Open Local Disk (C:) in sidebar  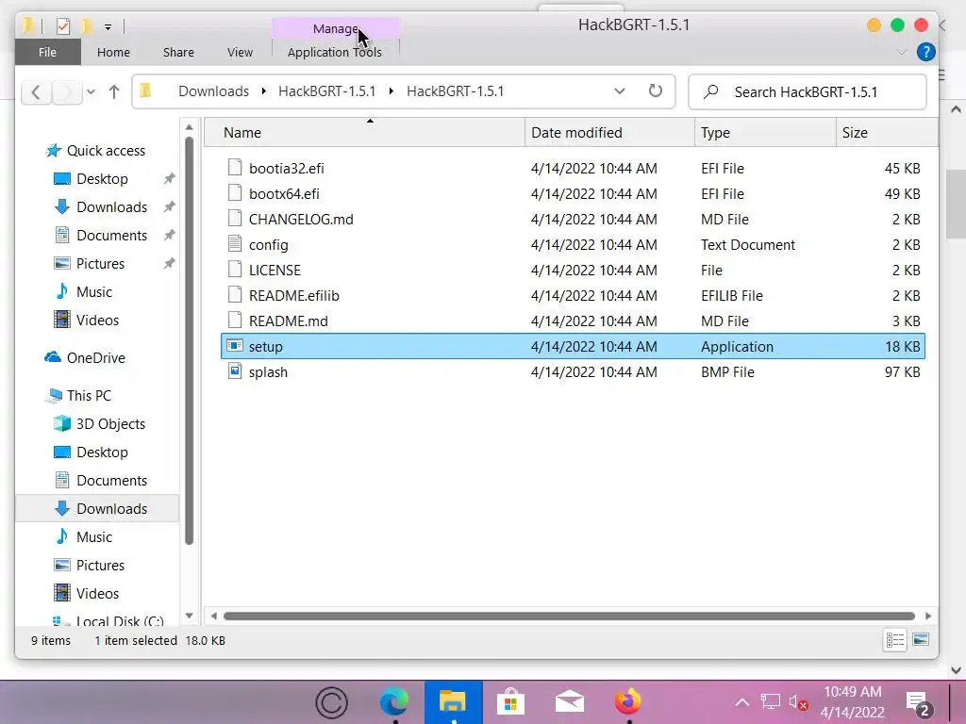click(120, 620)
